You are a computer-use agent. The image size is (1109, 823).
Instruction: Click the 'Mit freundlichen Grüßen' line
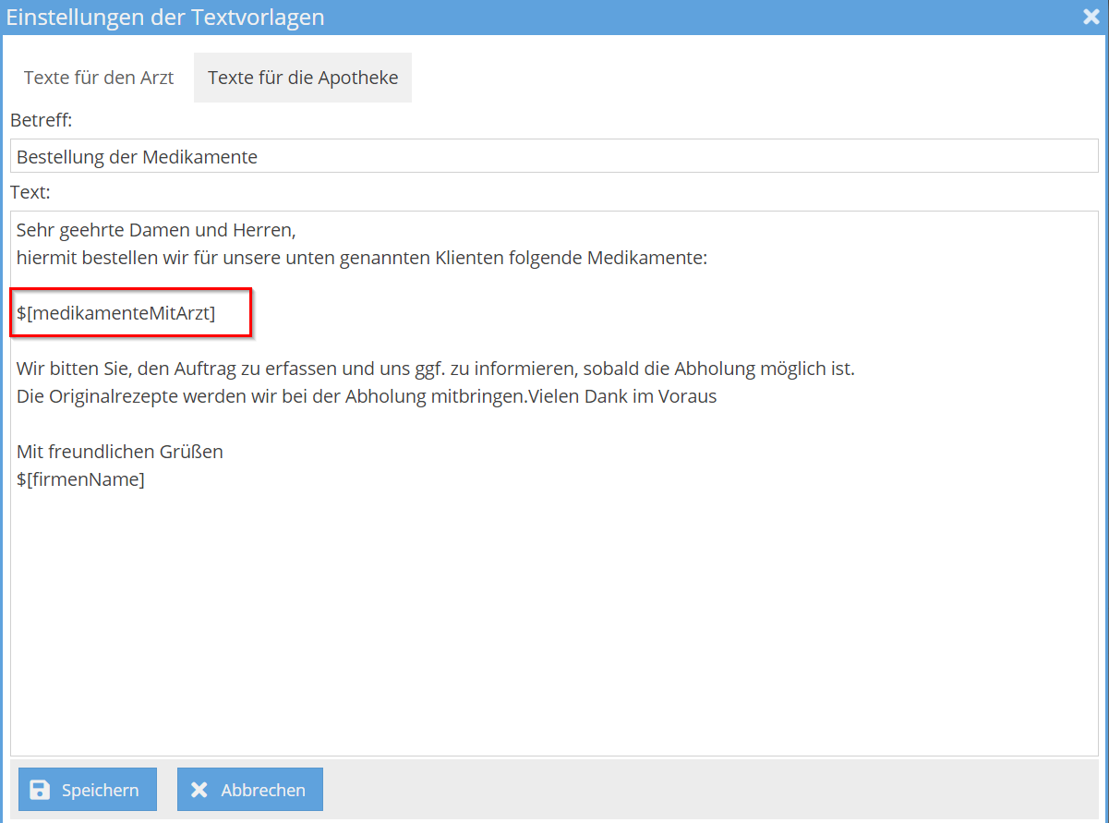[120, 453]
